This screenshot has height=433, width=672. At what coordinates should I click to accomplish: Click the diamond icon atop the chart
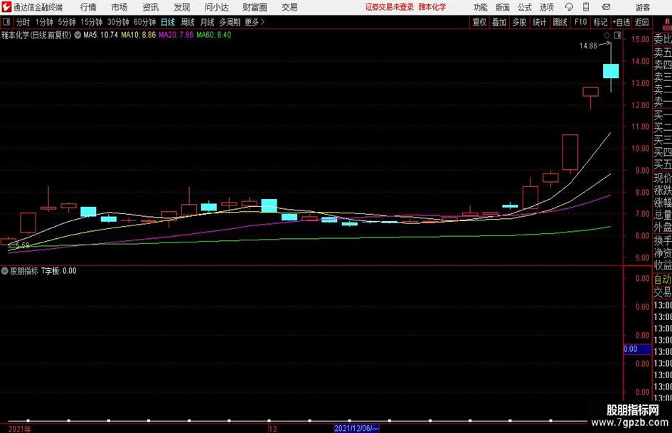point(607,36)
